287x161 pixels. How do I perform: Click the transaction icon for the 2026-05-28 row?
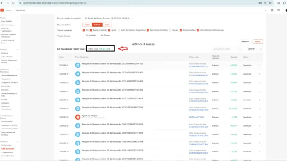78,82
